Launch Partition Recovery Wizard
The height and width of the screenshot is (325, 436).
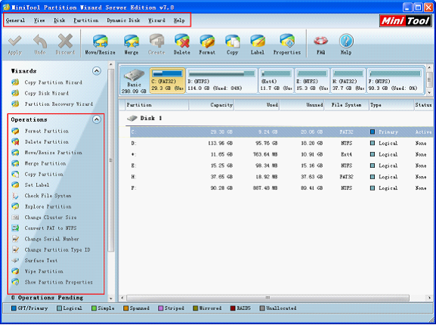(x=59, y=104)
